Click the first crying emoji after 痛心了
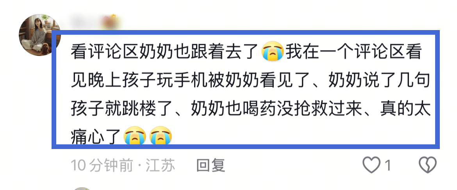This screenshot has width=457, height=190. point(135,135)
